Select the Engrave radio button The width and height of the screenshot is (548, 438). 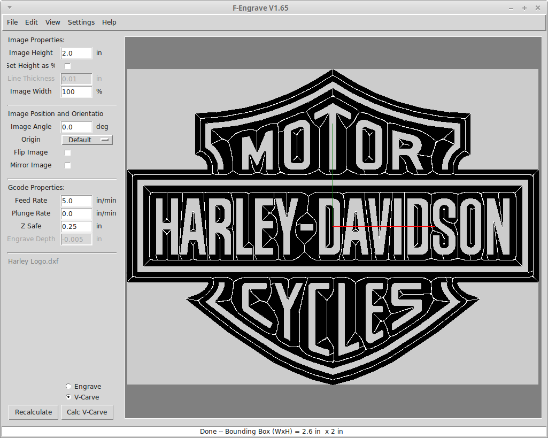coord(68,386)
